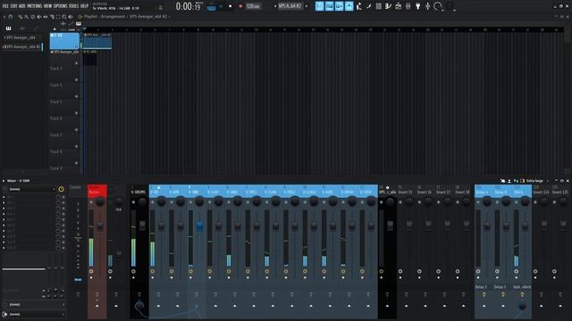Viewport: 572px width, 321px height.
Task: Open the mixer input (none) dropdown
Action: [30, 189]
